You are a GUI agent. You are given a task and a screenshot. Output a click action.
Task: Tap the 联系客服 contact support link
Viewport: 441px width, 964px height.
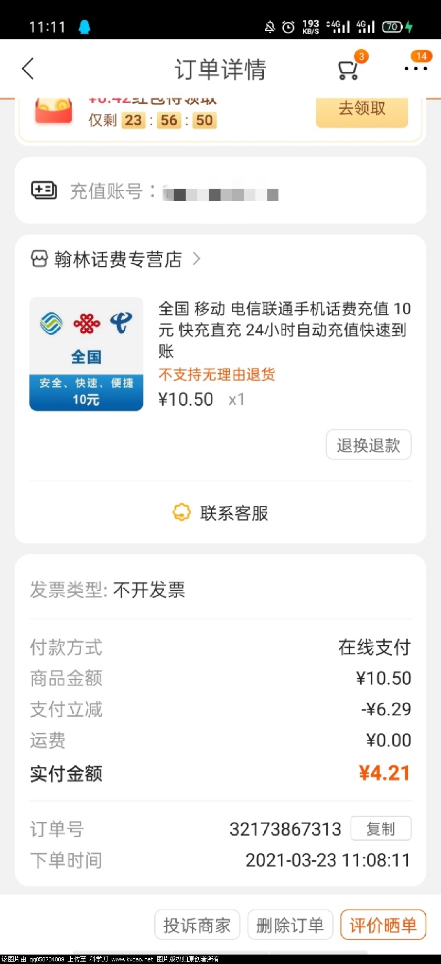click(x=234, y=513)
